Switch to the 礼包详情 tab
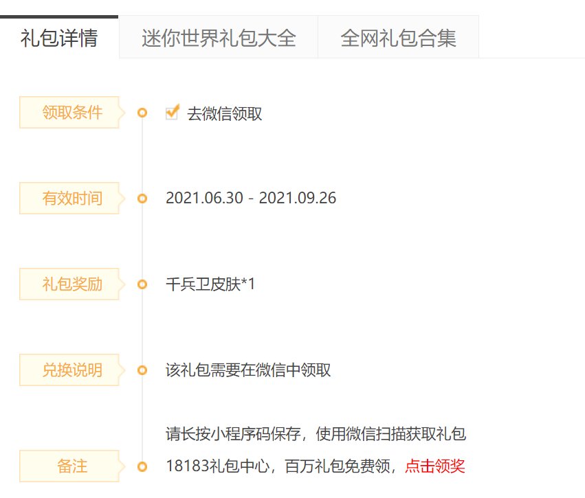Screen dimensions: 585x498 click(x=59, y=37)
